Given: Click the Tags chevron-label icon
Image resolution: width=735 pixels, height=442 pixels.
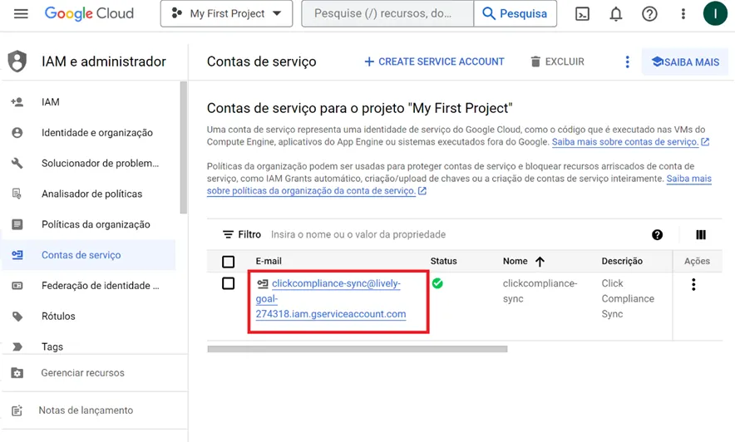Looking at the screenshot, I should 17,346.
